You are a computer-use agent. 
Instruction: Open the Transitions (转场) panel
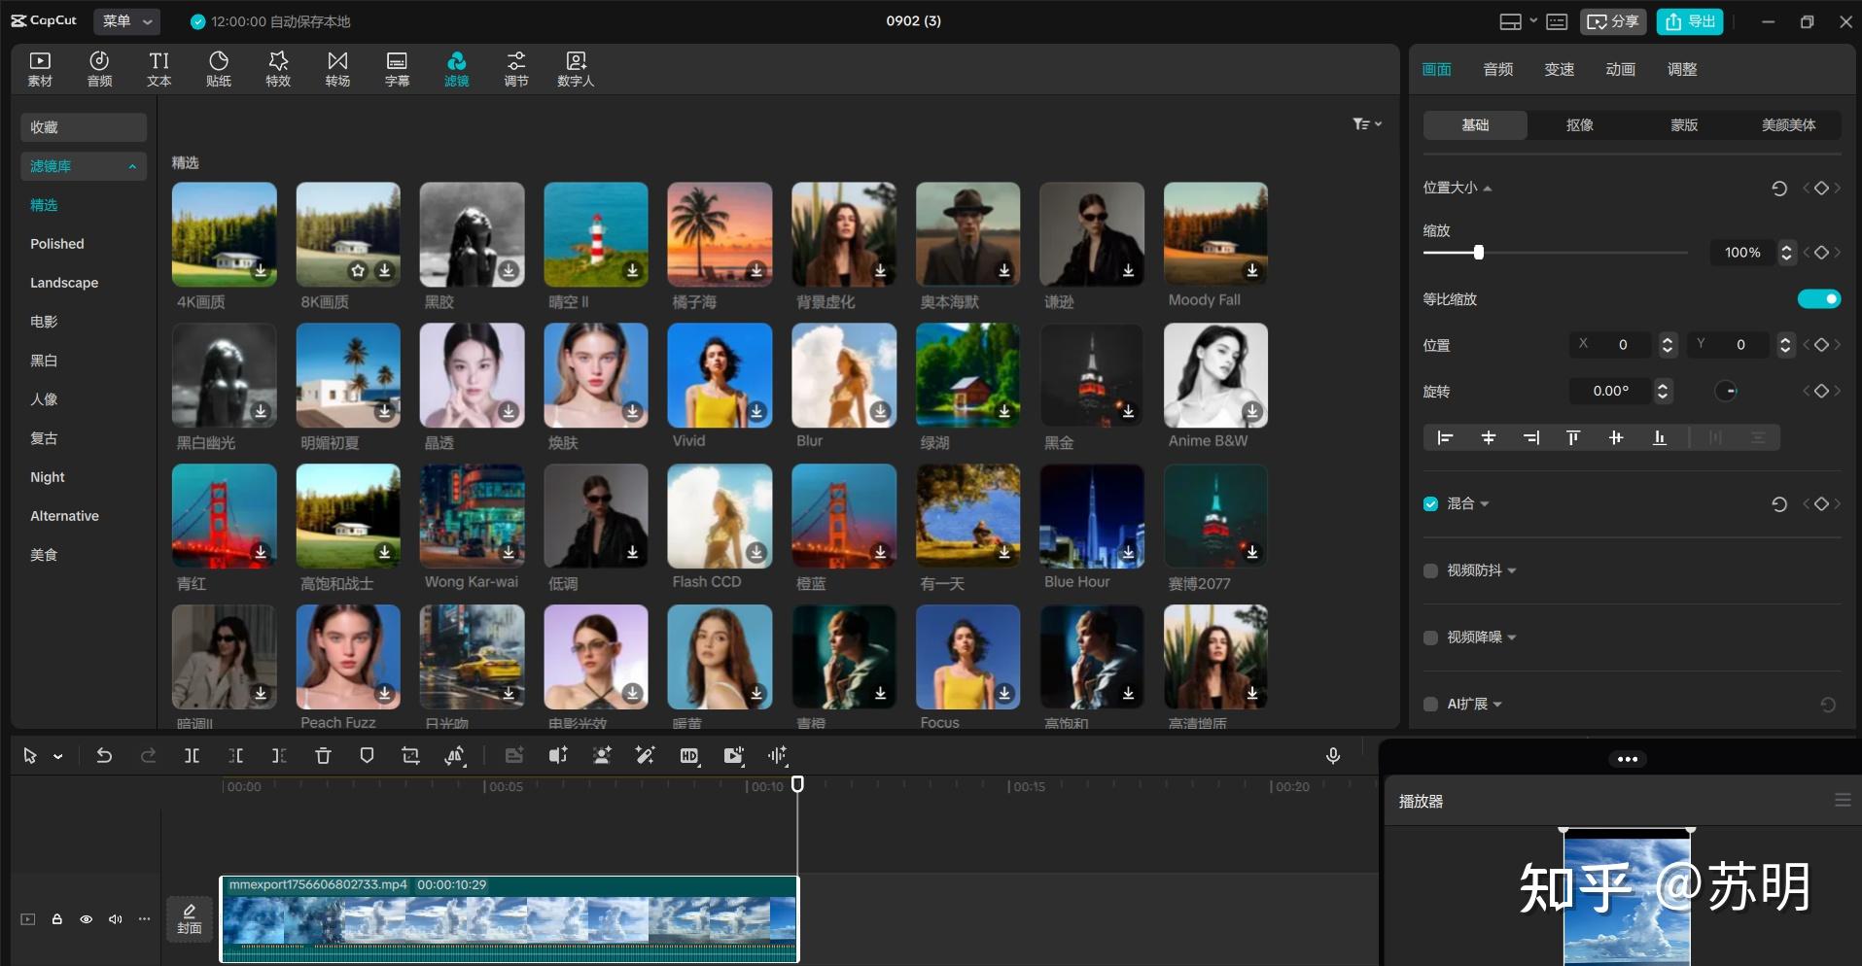(337, 69)
